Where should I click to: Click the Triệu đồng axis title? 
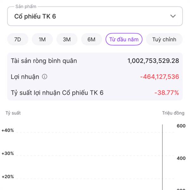173,113
